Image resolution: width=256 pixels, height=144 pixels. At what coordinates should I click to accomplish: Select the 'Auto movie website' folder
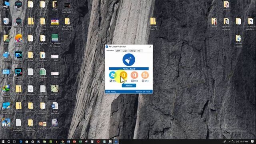pos(250,24)
